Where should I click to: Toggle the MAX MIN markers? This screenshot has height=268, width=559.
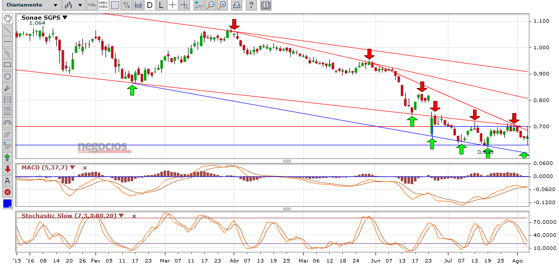click(104, 5)
